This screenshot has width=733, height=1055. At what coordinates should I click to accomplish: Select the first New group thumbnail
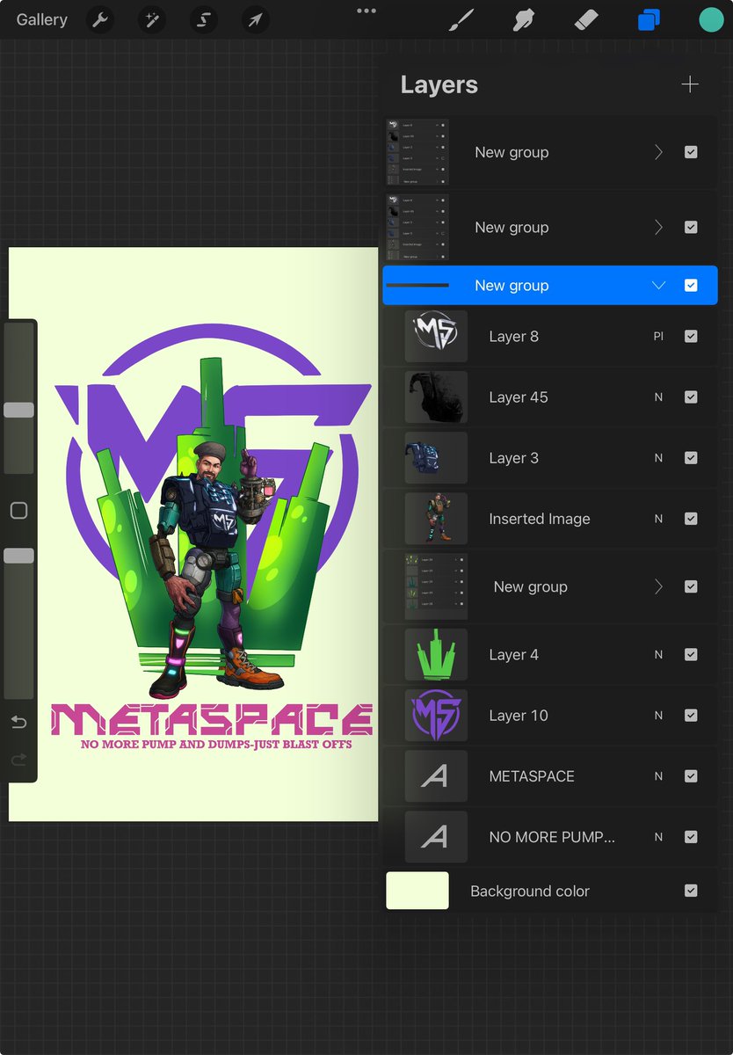(x=417, y=152)
